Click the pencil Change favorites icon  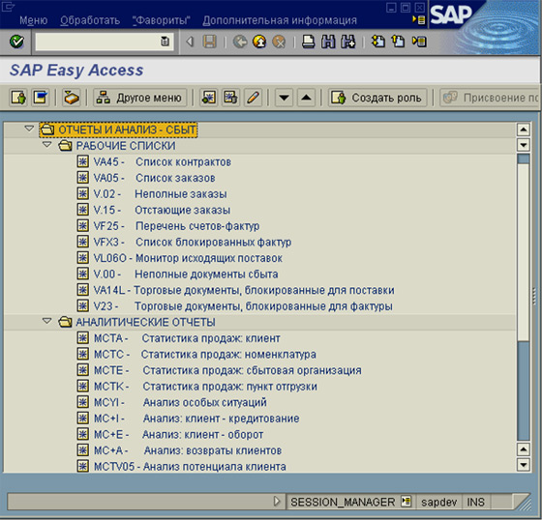click(x=254, y=98)
